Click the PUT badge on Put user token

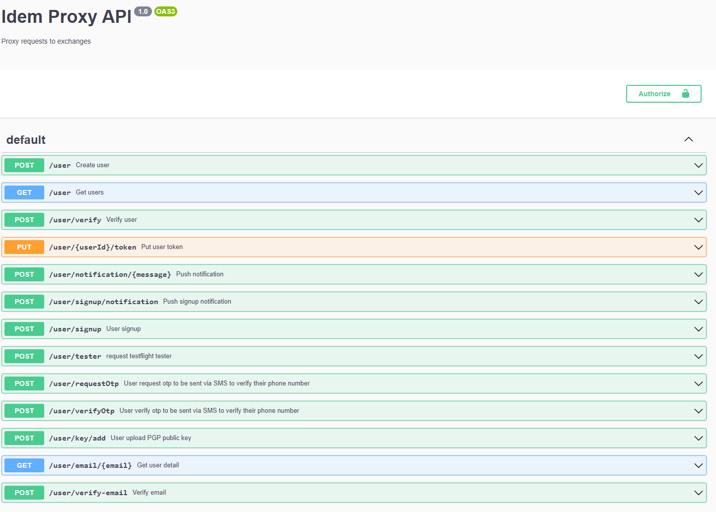24,247
